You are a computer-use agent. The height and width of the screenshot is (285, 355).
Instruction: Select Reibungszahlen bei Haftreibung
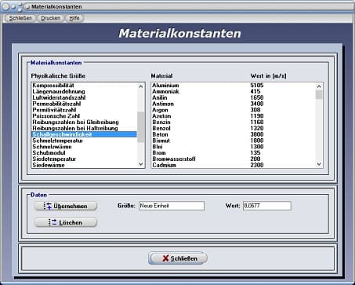(x=84, y=128)
